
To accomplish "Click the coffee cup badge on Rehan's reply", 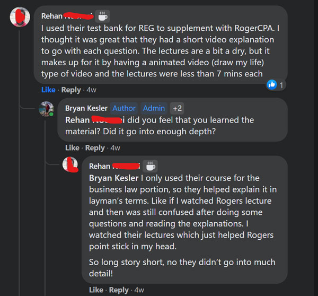I will click(151, 166).
